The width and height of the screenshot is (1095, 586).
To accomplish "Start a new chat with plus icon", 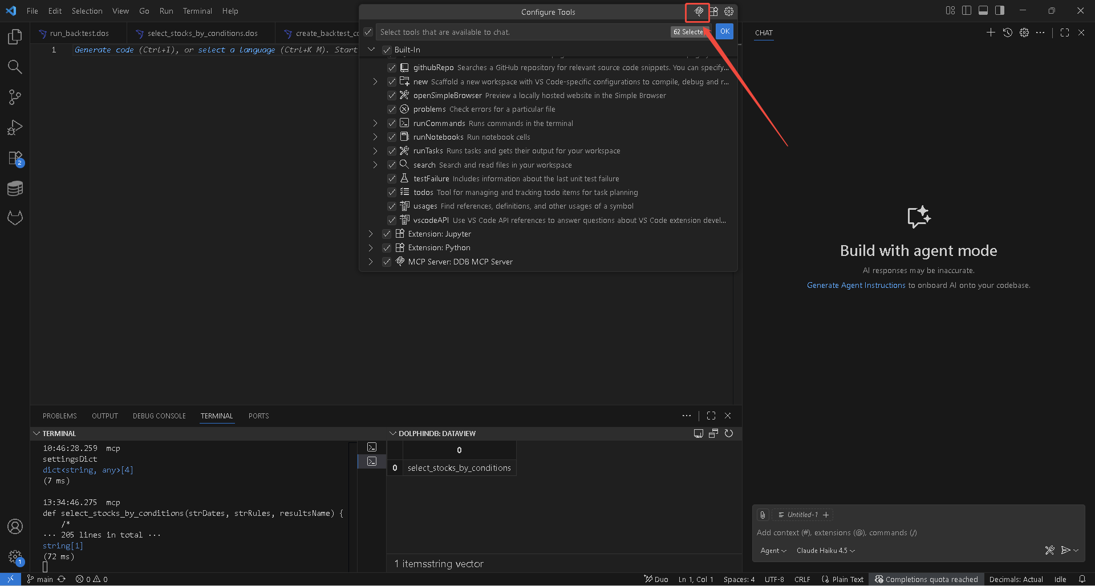I will (x=991, y=33).
